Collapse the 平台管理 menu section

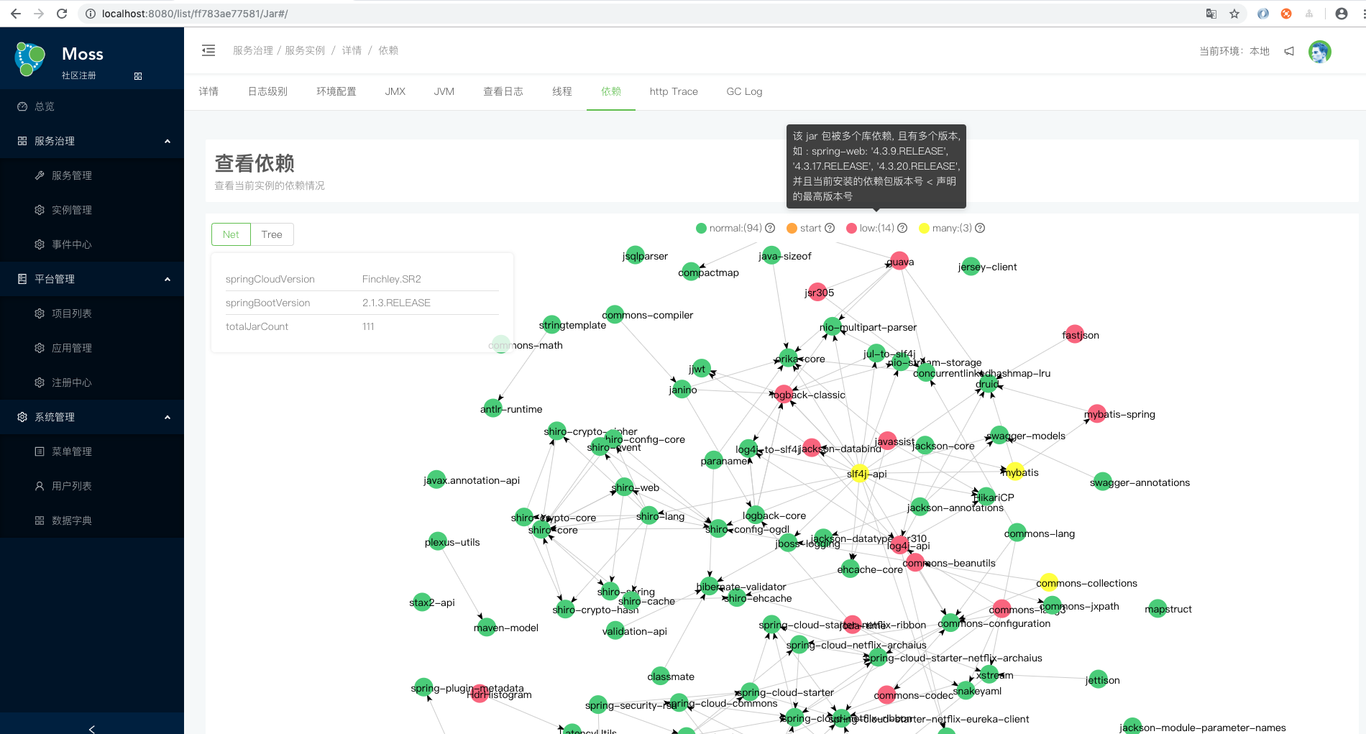pos(92,279)
